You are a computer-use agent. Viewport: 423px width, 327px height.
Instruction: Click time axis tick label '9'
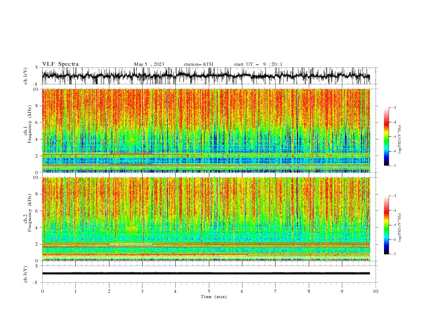(342, 291)
